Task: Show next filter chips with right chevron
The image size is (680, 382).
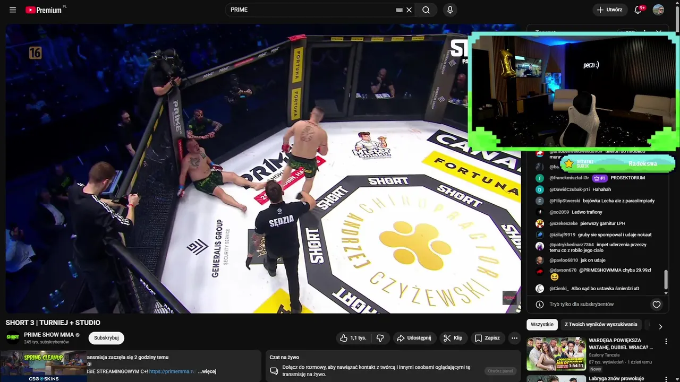Action: [x=660, y=327]
